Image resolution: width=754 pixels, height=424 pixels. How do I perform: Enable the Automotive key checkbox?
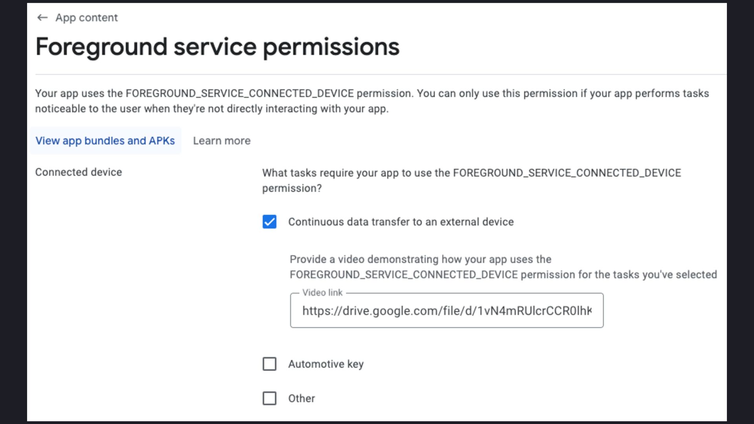click(269, 364)
